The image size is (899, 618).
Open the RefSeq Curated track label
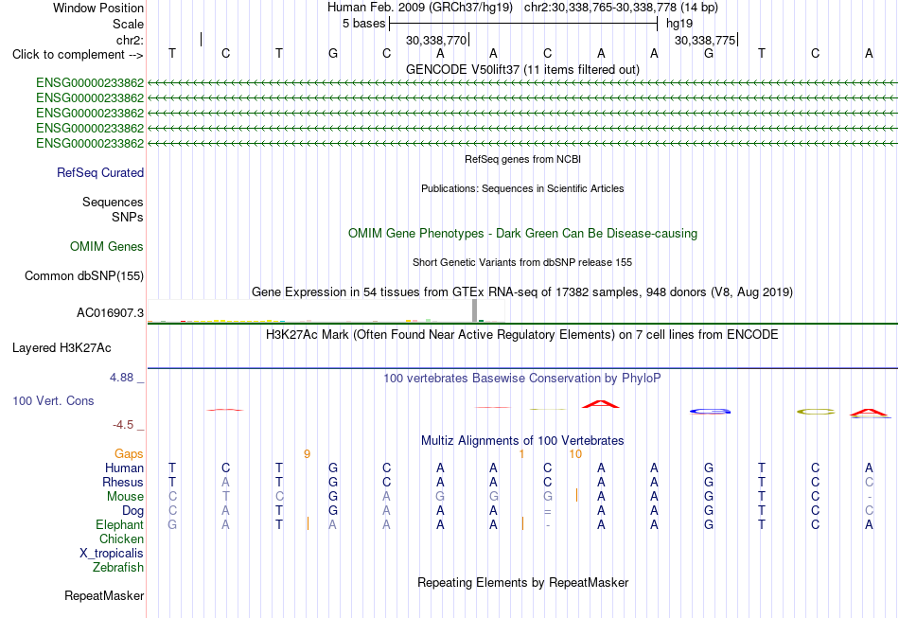(x=100, y=172)
